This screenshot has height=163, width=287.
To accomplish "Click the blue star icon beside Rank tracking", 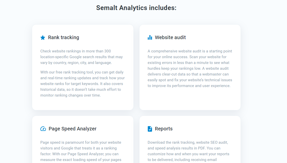I will coord(43,38).
